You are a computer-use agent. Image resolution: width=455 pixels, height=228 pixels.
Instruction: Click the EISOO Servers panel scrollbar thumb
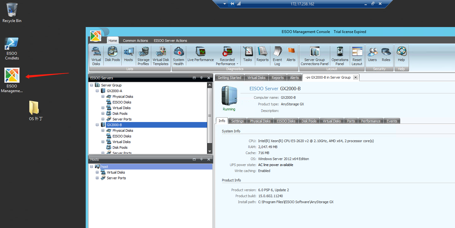[210, 115]
